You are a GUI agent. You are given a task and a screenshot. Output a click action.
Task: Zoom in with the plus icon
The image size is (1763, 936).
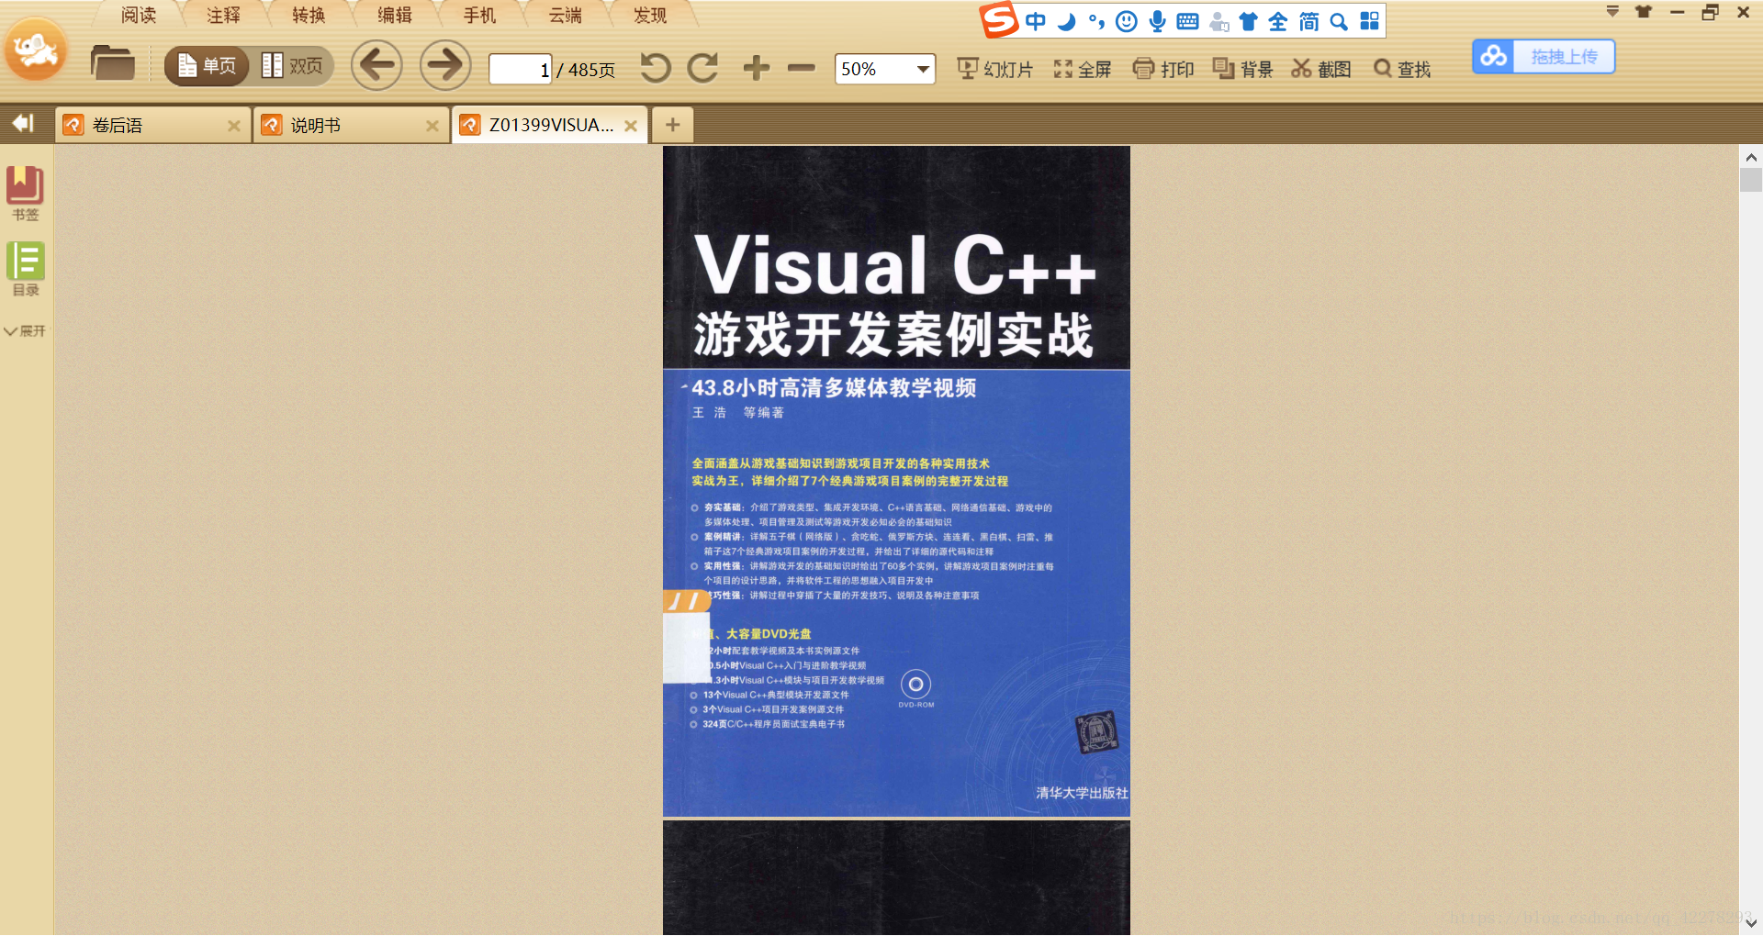(x=757, y=68)
